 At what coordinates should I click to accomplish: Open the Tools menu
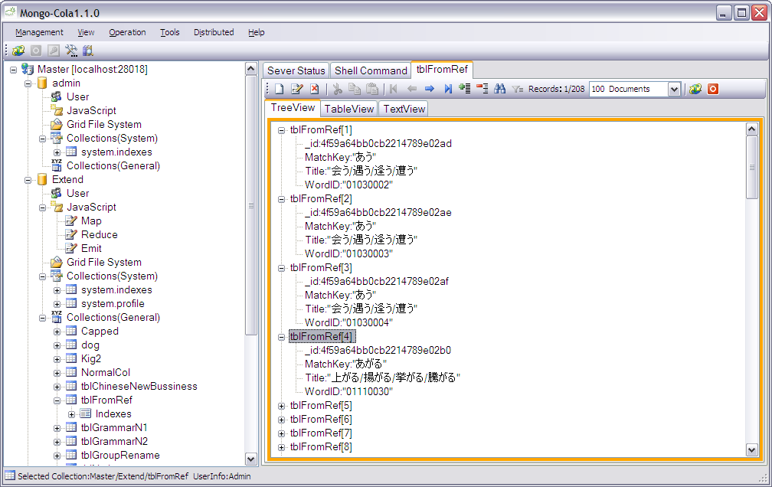pyautogui.click(x=169, y=32)
